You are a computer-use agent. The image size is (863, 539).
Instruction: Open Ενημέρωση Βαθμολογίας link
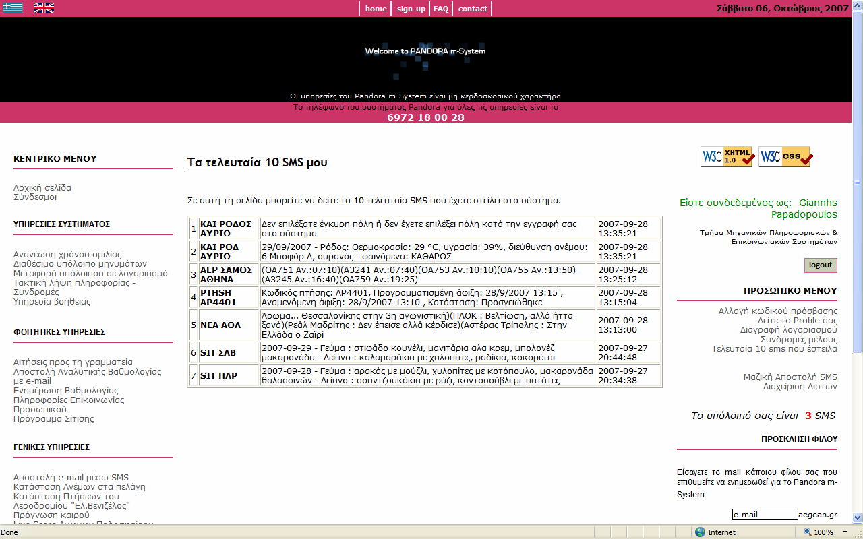[65, 390]
